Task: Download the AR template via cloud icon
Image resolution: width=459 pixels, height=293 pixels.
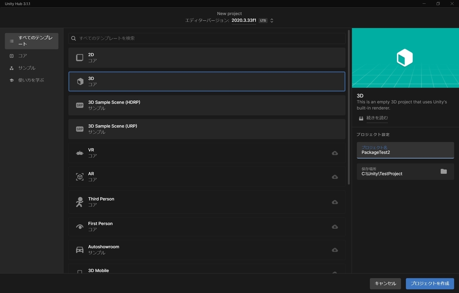Action: [335, 177]
